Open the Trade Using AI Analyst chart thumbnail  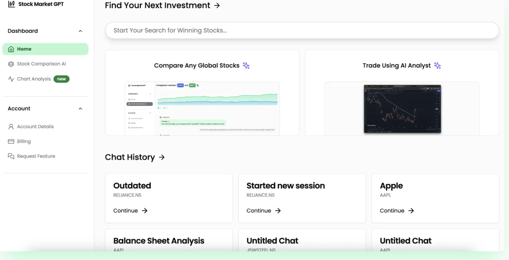coord(402,108)
